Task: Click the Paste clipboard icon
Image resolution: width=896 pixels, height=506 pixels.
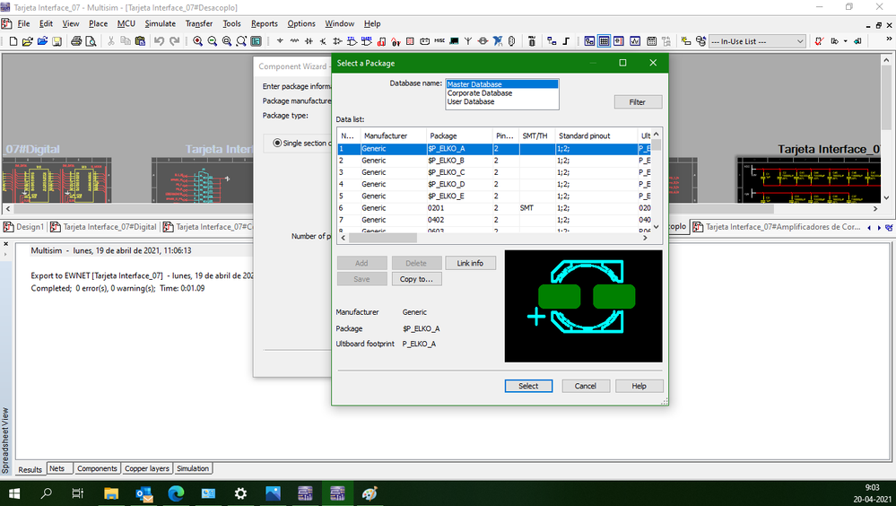Action: click(x=140, y=41)
